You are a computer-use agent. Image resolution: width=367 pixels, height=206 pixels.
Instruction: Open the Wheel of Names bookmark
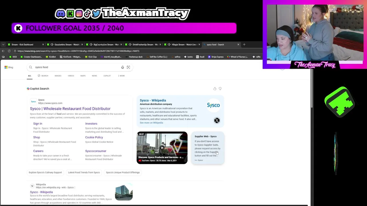pyautogui.click(x=237, y=57)
